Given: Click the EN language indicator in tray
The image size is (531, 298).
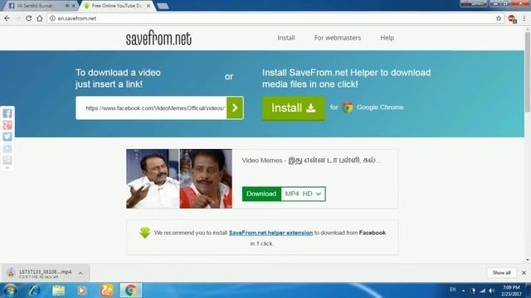Looking at the screenshot, I should (x=452, y=290).
